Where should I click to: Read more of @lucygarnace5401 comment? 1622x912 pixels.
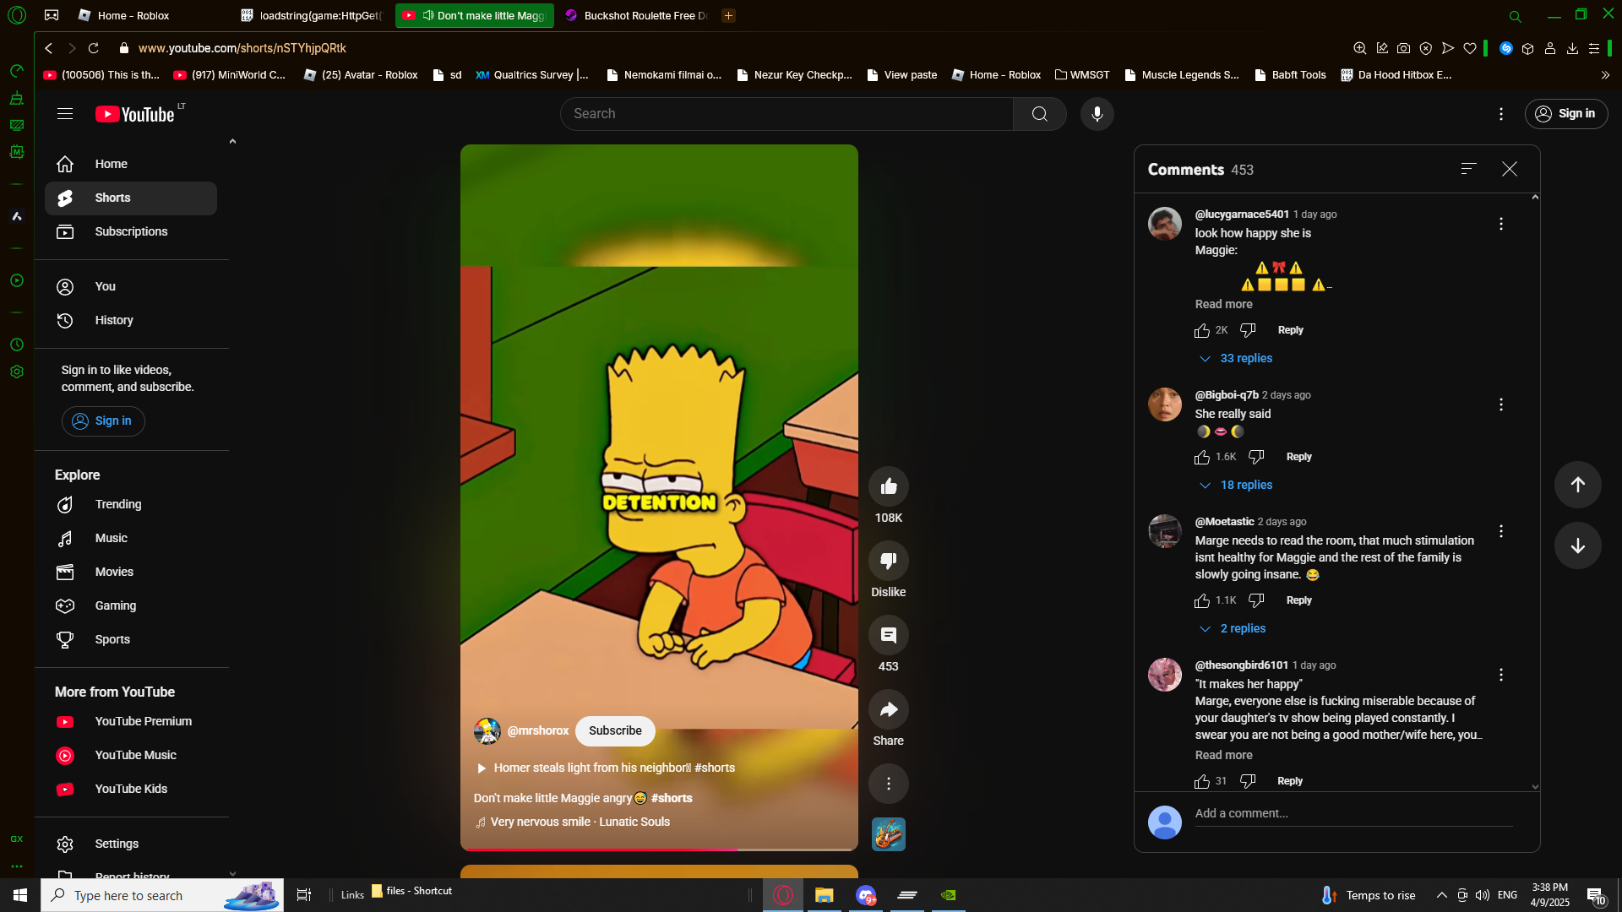[1223, 305]
